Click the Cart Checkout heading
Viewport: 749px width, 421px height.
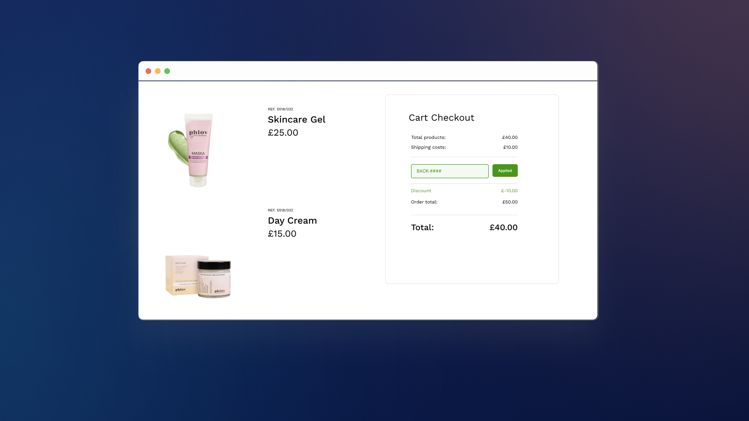(x=441, y=118)
